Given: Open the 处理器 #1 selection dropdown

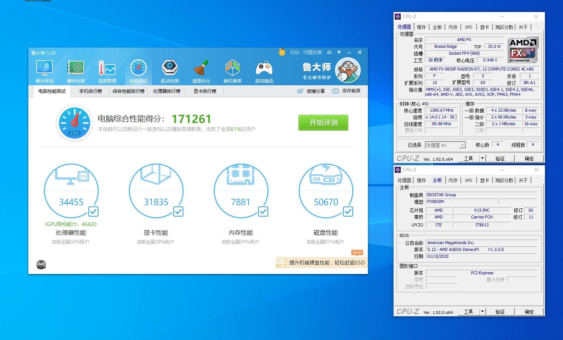Looking at the screenshot, I should coord(445,145).
